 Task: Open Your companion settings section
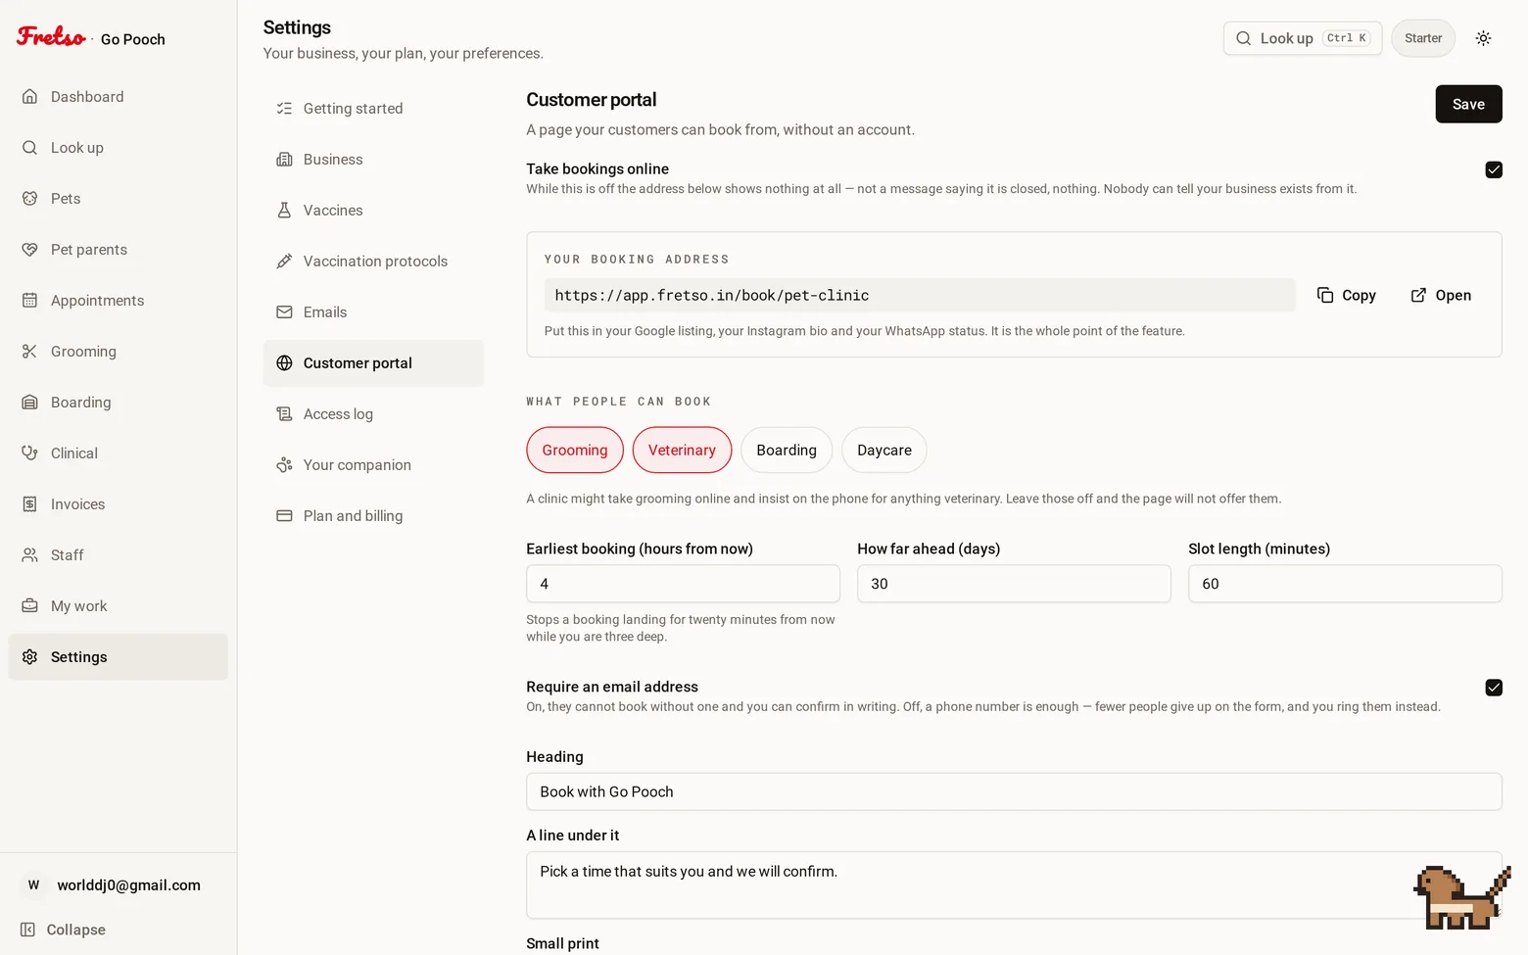pos(373,464)
